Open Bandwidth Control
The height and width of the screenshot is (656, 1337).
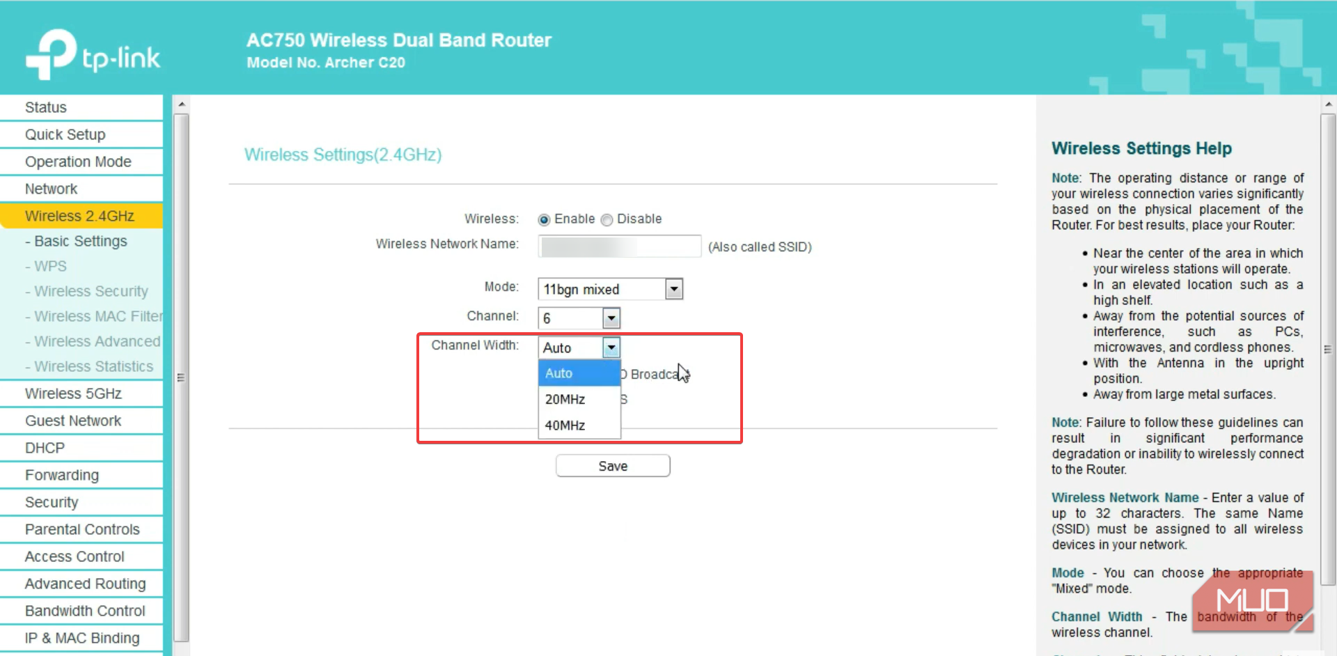[x=81, y=611]
